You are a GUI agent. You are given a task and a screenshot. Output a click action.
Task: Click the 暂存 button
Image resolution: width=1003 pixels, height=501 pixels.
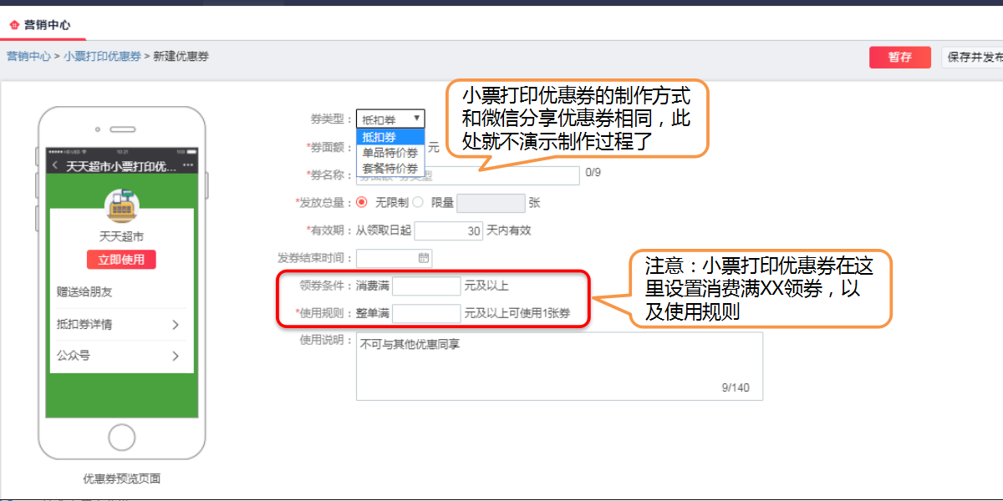pyautogui.click(x=899, y=57)
